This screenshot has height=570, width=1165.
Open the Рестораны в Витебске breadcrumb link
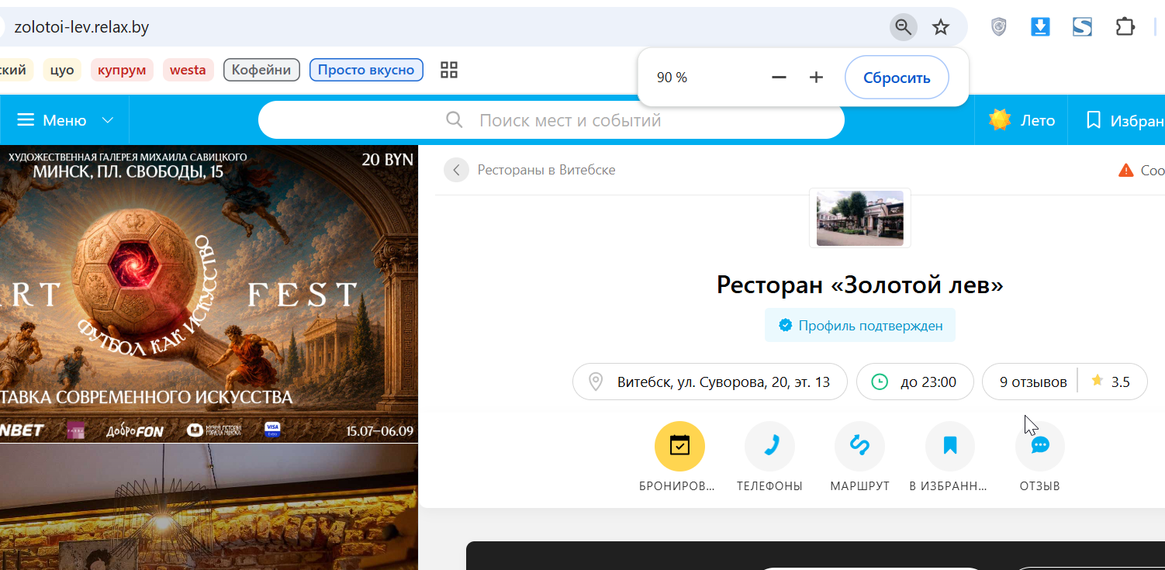click(546, 170)
